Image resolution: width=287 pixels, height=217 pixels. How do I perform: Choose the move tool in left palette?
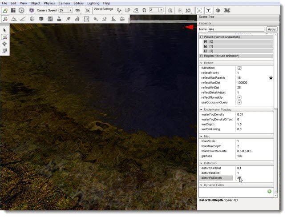(4, 37)
